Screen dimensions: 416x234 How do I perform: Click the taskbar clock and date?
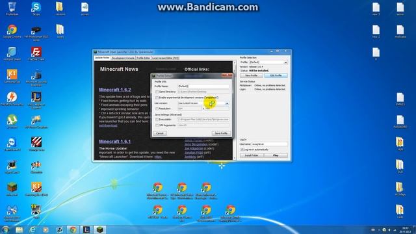click(405, 229)
